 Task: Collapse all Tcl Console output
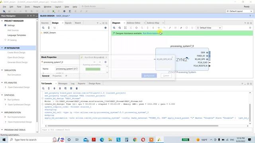49,88
